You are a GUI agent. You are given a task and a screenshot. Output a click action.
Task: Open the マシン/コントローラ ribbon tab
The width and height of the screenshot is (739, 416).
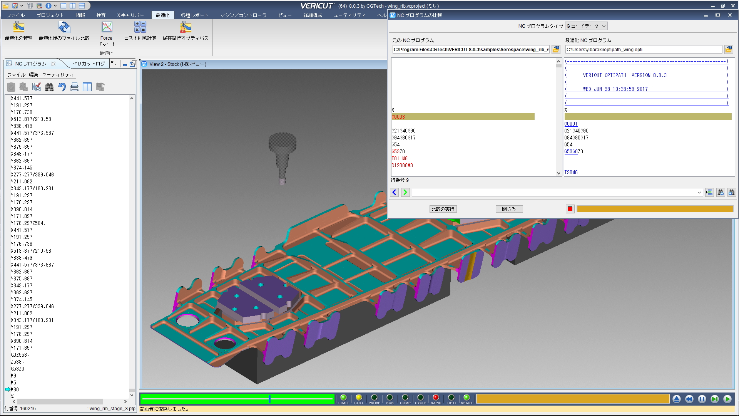243,15
